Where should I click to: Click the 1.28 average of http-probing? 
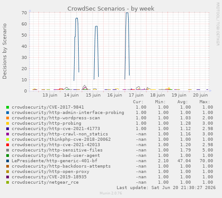click(185, 123)
